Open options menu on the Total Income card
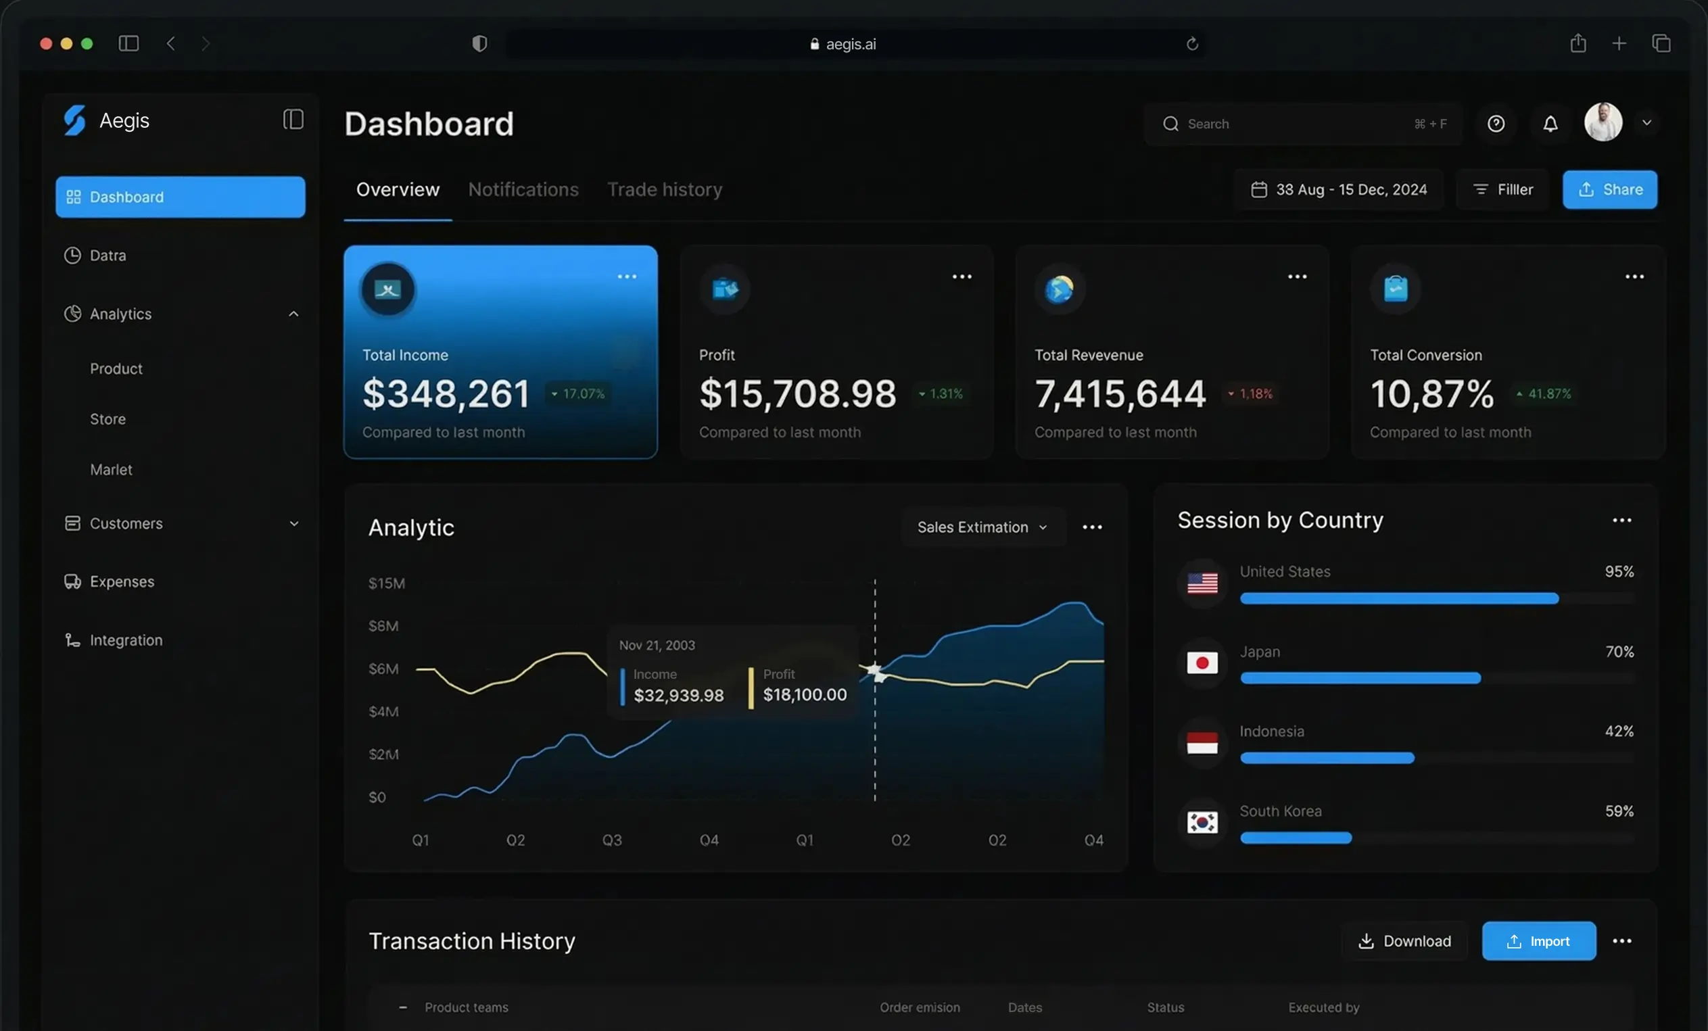The height and width of the screenshot is (1031, 1708). point(626,276)
